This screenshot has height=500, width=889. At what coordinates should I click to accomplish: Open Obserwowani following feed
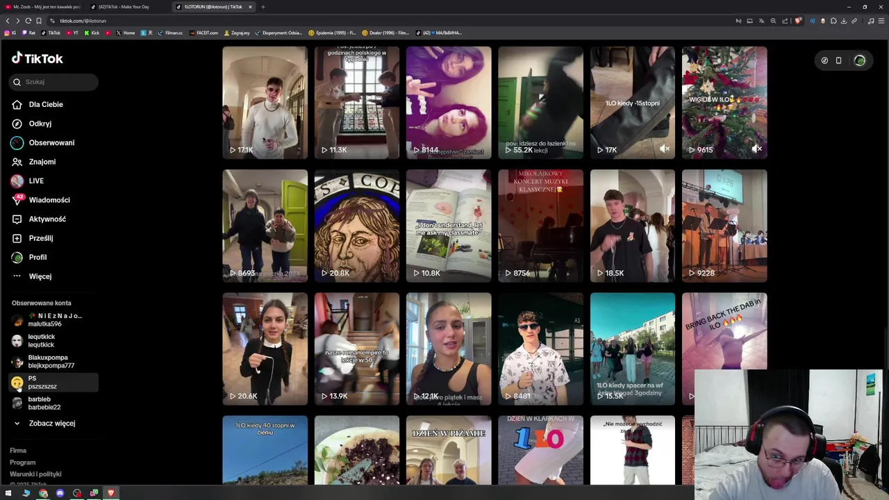click(51, 142)
